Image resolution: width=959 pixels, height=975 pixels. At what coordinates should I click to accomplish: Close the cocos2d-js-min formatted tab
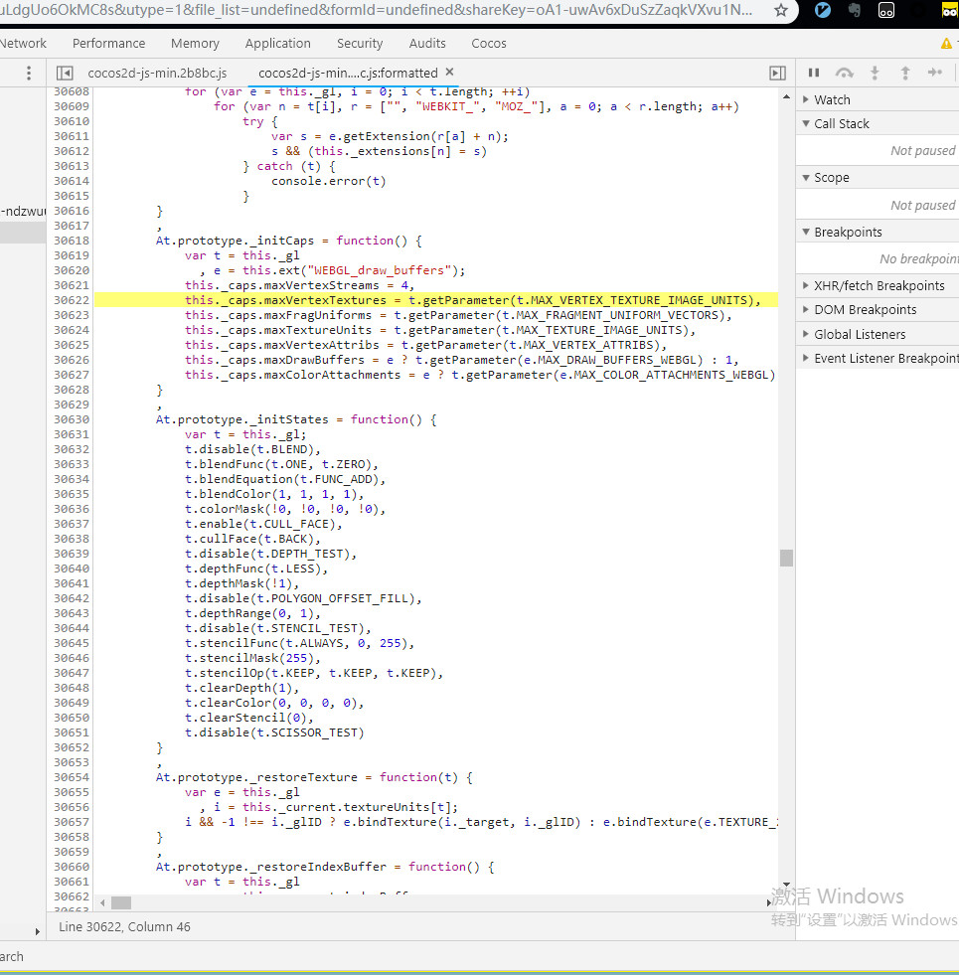tap(449, 72)
